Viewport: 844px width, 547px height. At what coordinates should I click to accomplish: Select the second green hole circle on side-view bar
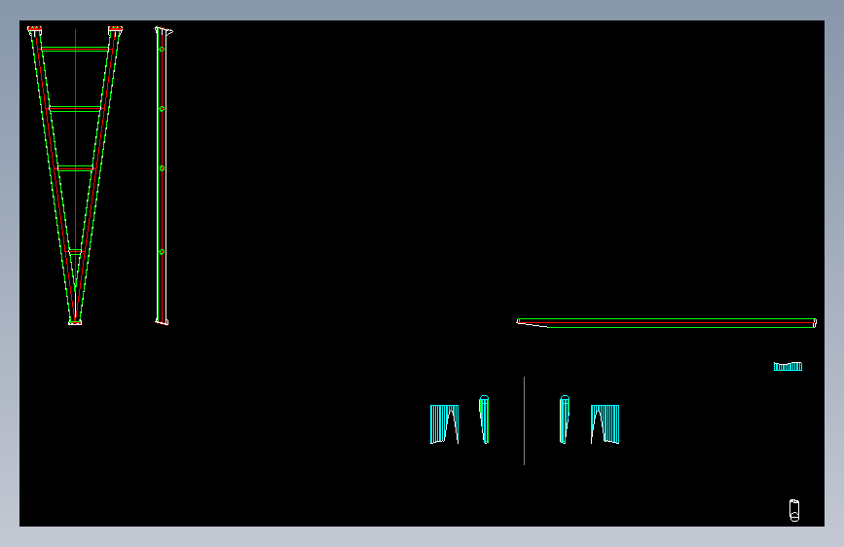pos(162,109)
